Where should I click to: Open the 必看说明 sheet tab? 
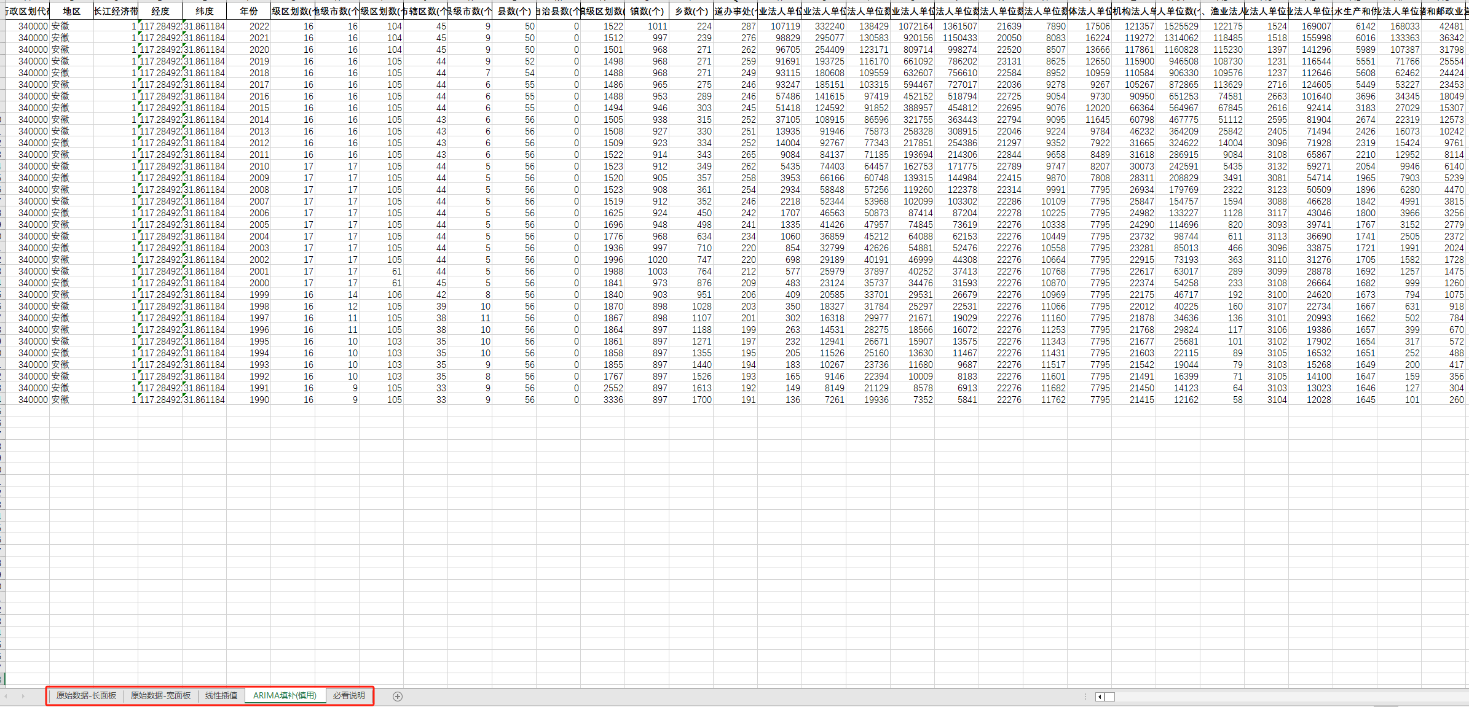pos(349,695)
